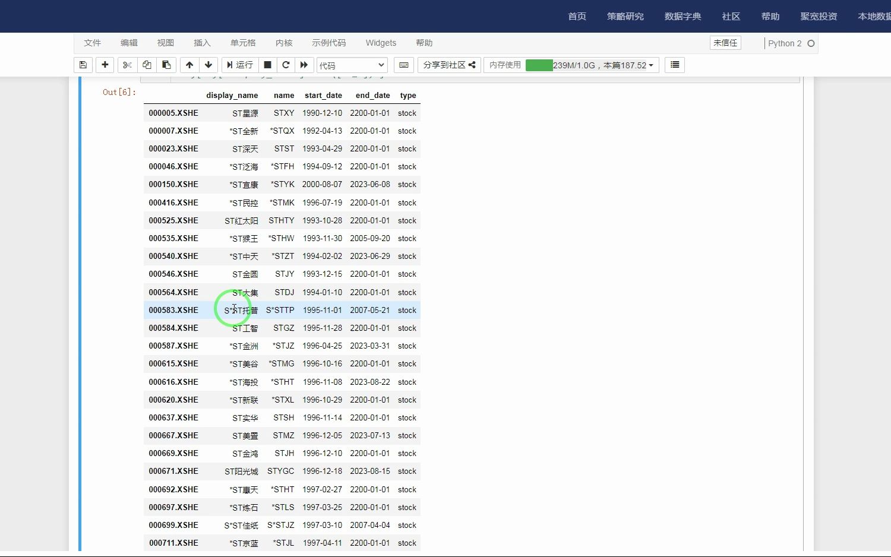The height and width of the screenshot is (557, 891).
Task: Move the selected cell down with the down arrow
Action: coord(208,65)
